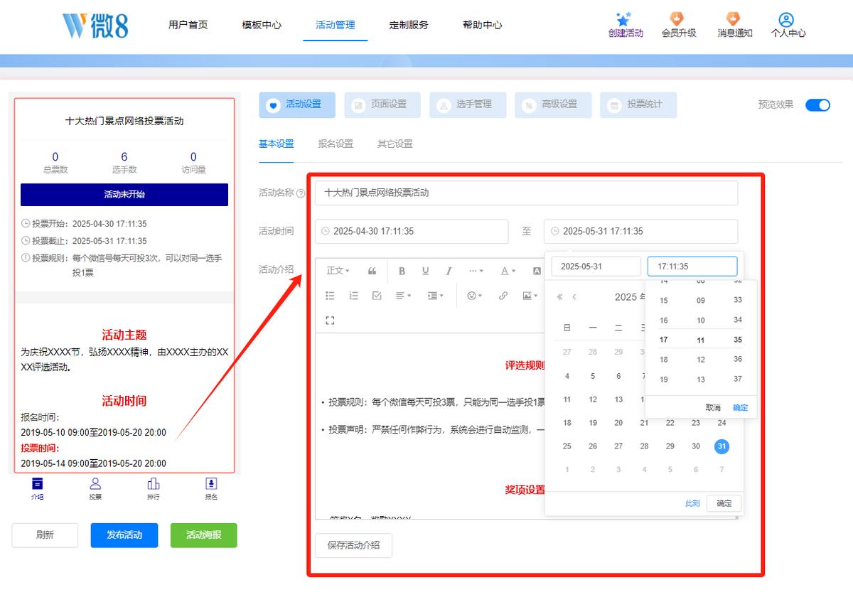Open the more formatting (···) dropdown
853x602 pixels.
(x=476, y=271)
